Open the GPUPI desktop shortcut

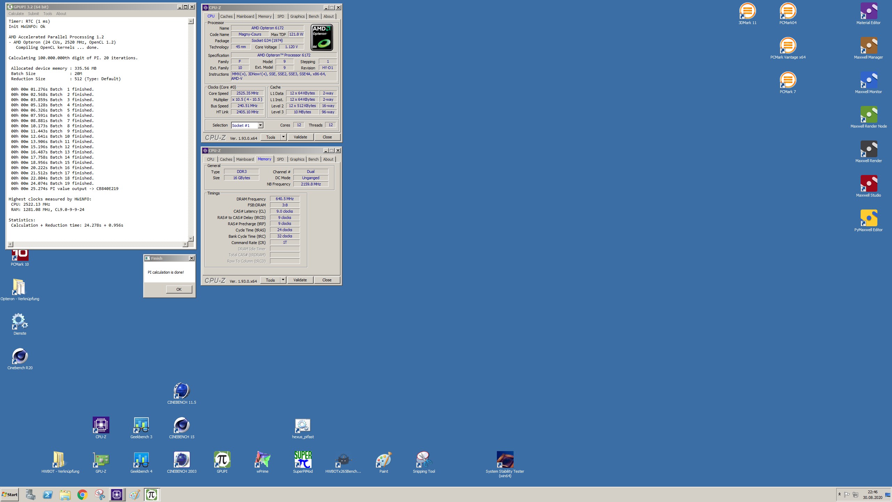coord(222,462)
